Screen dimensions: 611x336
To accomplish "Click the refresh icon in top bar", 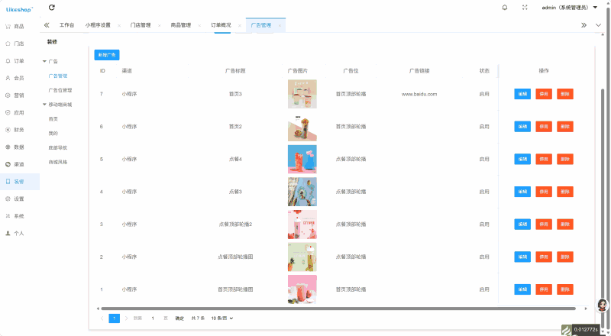I will coord(52,8).
